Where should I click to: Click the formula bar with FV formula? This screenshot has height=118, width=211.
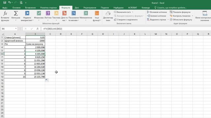126,29
